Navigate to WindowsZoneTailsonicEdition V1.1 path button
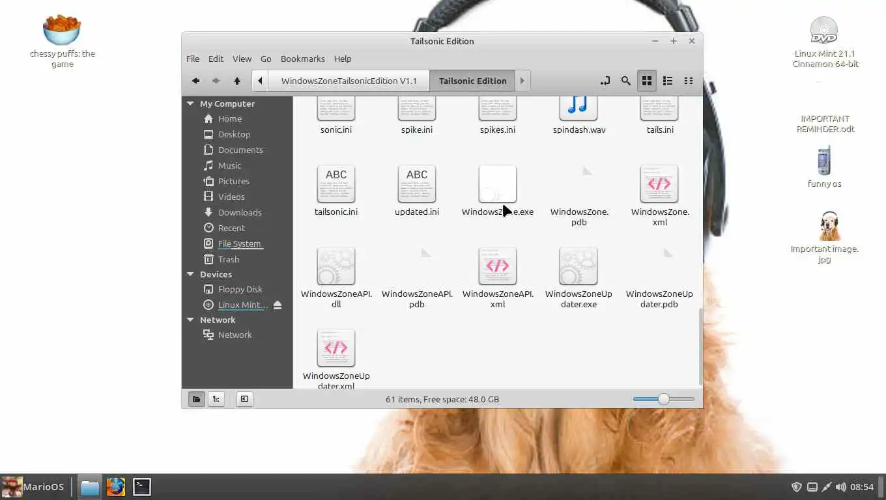 coord(349,81)
